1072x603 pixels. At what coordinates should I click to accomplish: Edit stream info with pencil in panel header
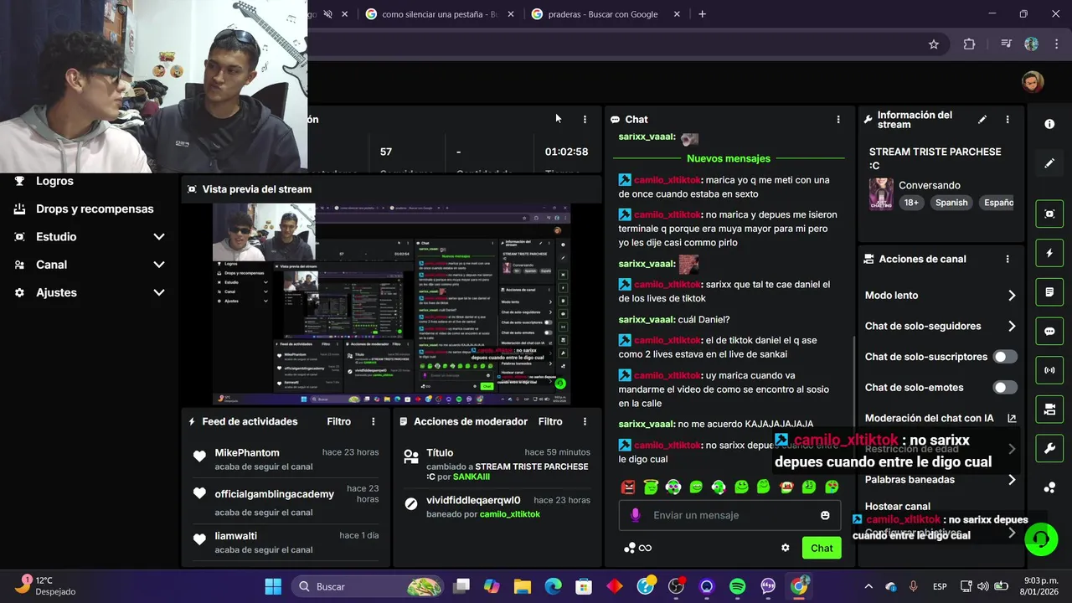tap(982, 120)
